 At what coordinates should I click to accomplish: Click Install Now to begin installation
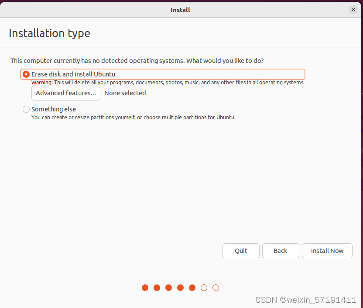tap(327, 250)
